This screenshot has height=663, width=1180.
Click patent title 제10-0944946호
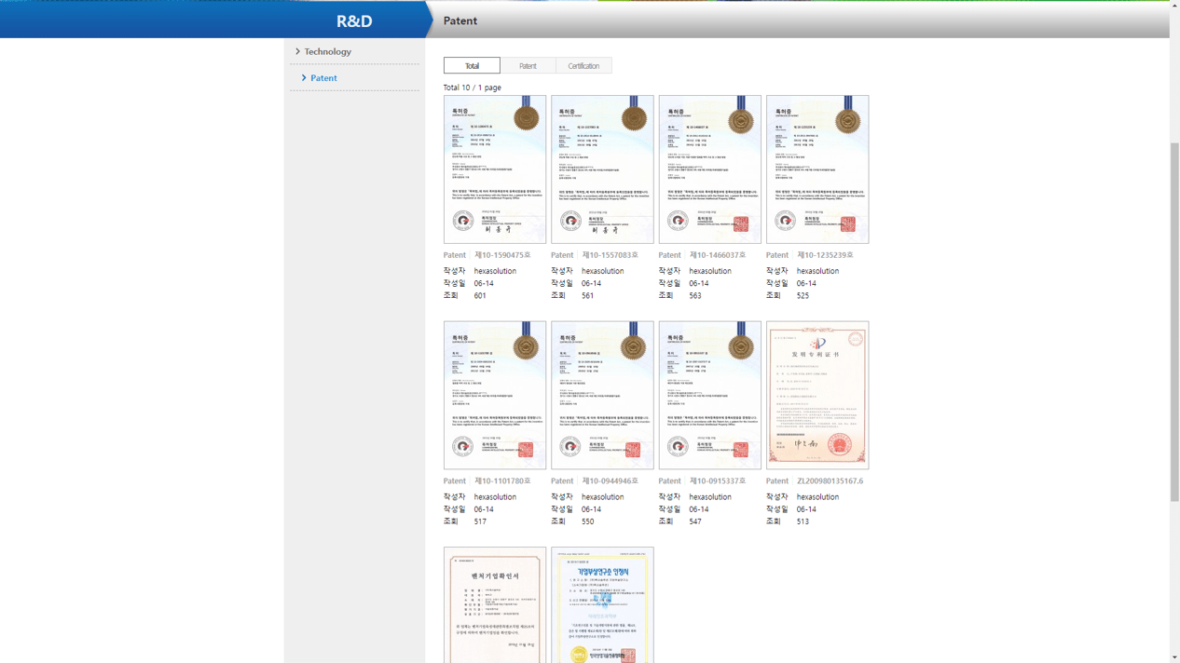pos(611,481)
